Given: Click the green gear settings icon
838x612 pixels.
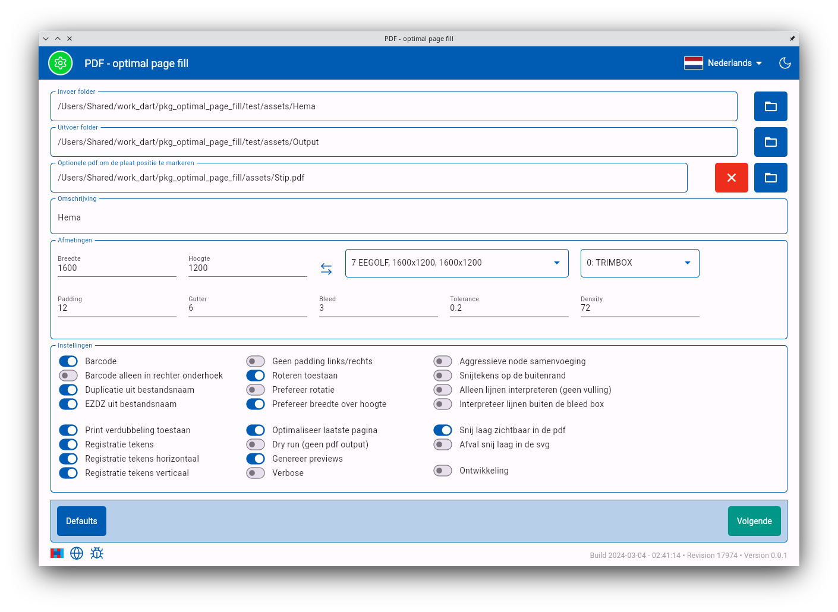Looking at the screenshot, I should tap(60, 63).
